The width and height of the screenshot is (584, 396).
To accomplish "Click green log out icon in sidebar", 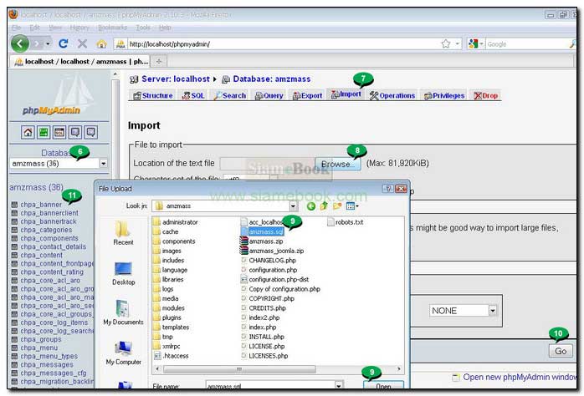I will coord(44,132).
